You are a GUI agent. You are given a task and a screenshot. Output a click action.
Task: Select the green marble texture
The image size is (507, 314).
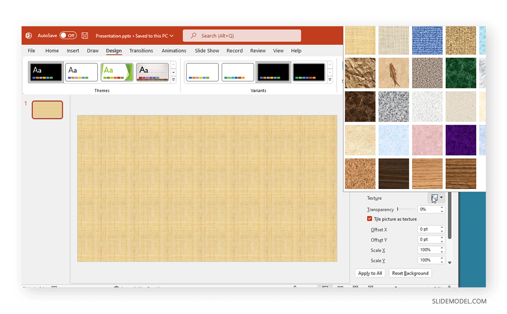pos(461,73)
